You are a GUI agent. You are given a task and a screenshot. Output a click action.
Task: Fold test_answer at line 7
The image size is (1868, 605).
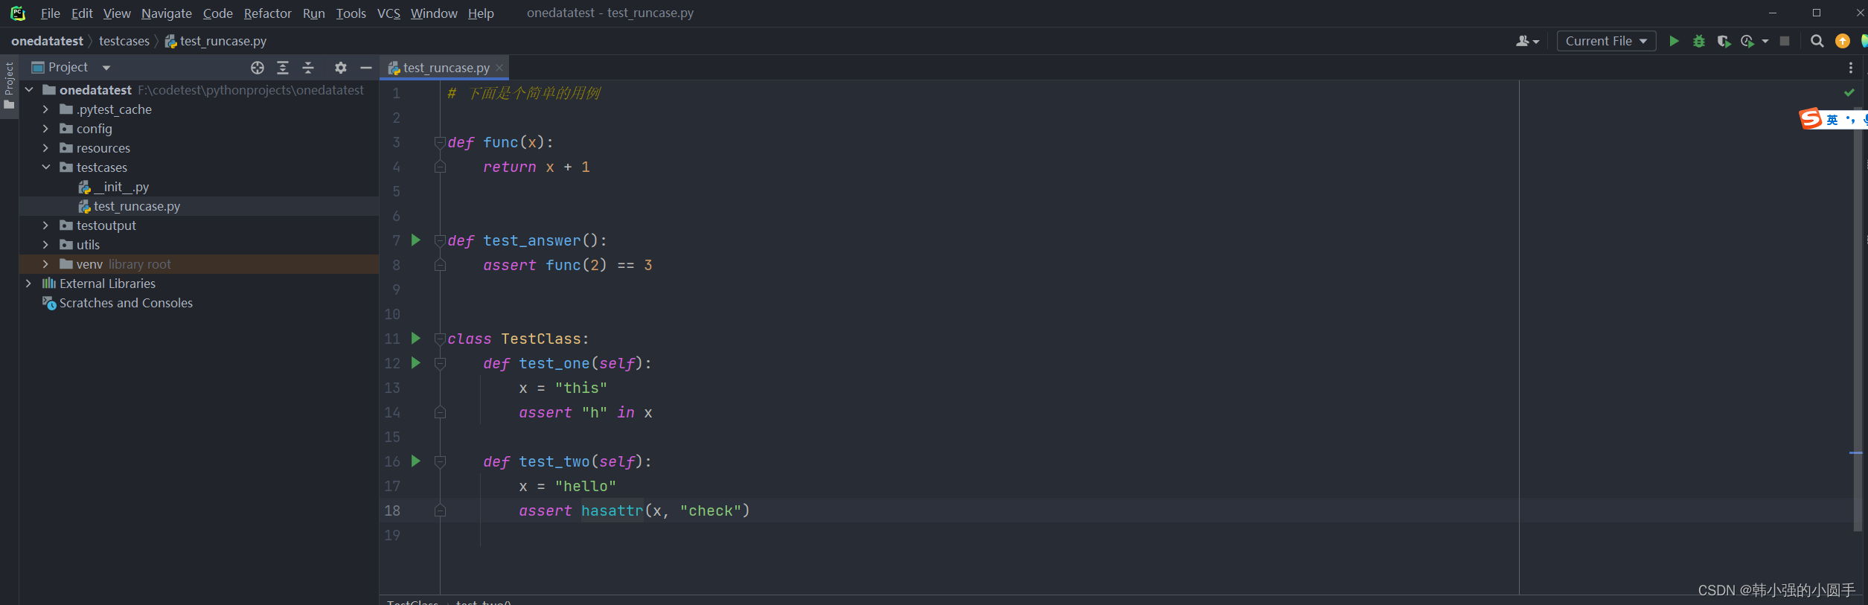coord(440,240)
